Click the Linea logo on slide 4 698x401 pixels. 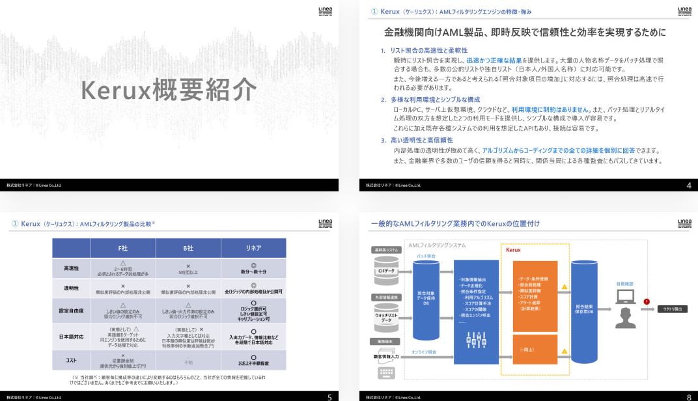[x=684, y=11]
